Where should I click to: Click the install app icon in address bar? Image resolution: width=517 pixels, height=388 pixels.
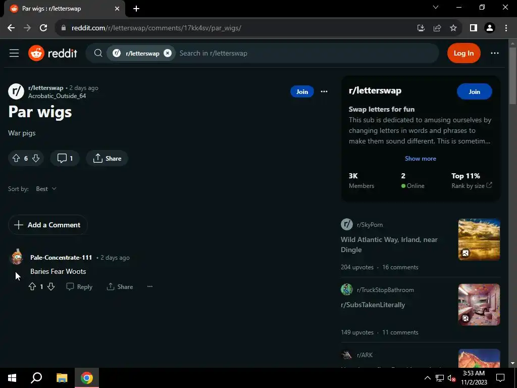click(421, 28)
